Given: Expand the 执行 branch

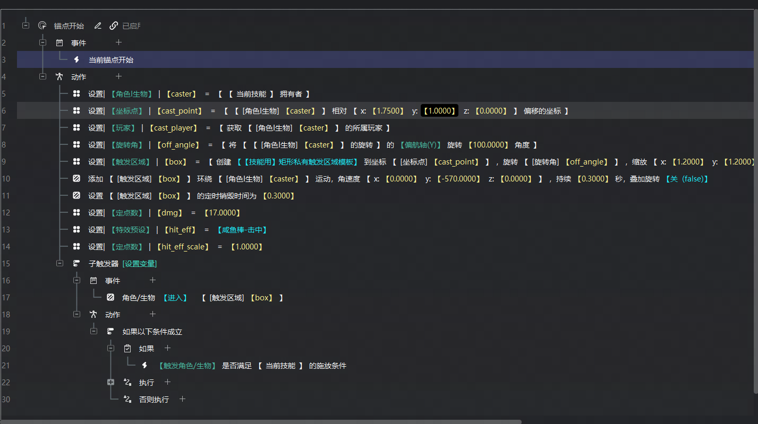Looking at the screenshot, I should pyautogui.click(x=111, y=382).
